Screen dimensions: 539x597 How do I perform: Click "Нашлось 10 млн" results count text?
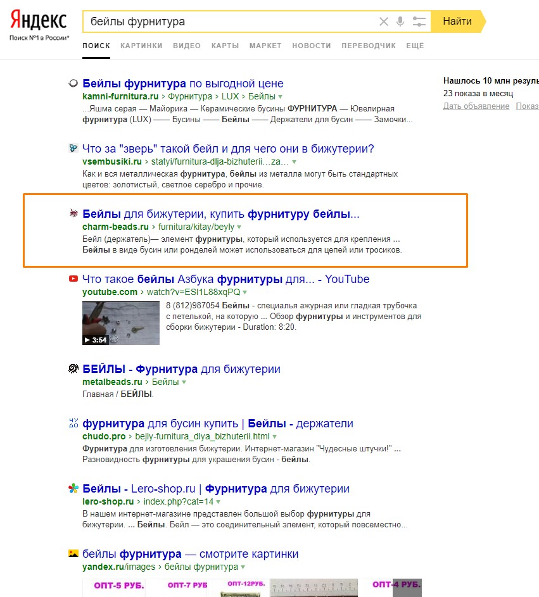491,80
